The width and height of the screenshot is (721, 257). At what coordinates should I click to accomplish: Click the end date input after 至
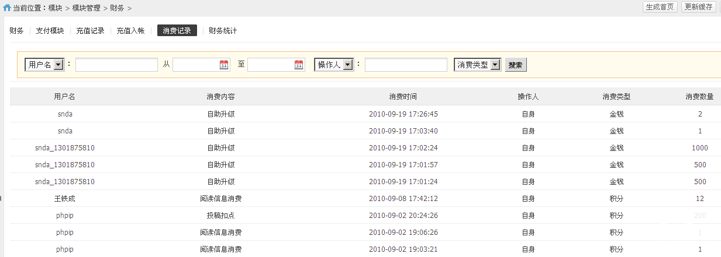270,65
